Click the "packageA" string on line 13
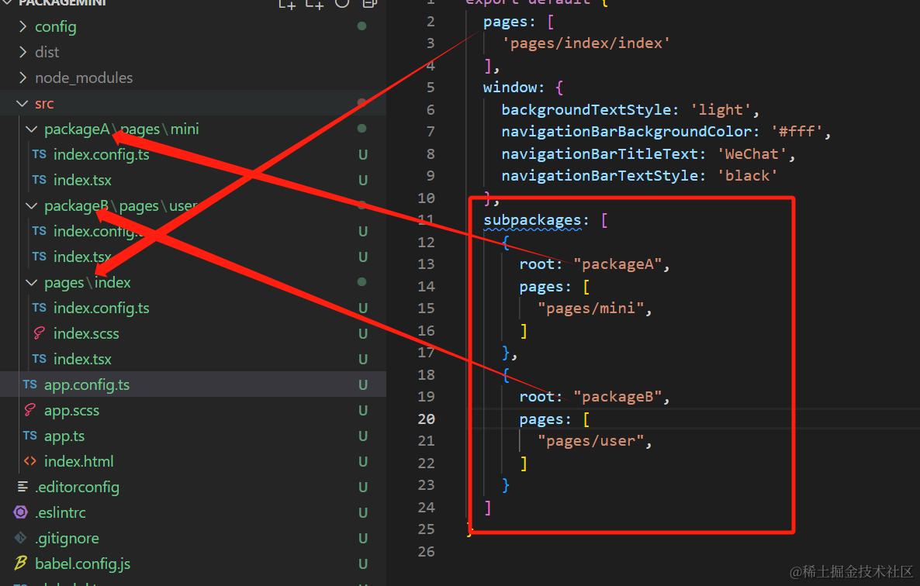 coord(617,264)
